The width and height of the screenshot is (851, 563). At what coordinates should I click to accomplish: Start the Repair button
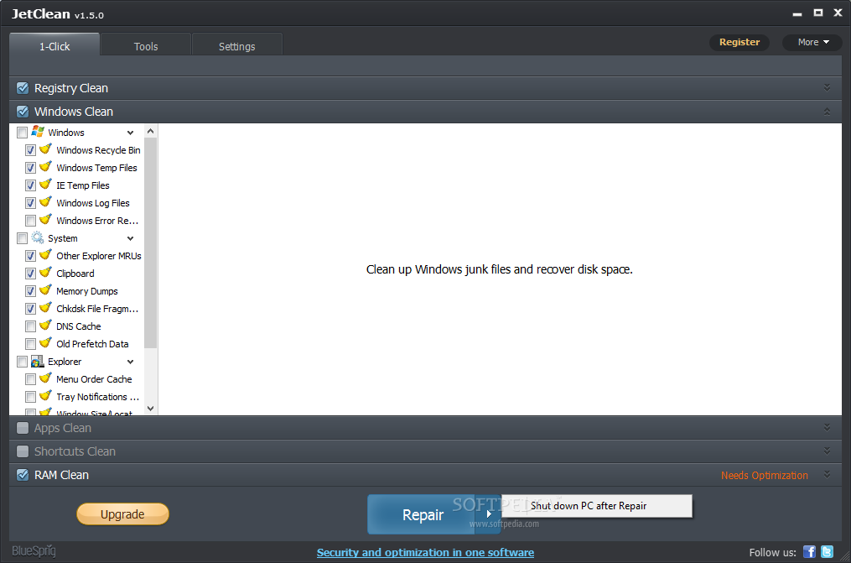click(x=422, y=514)
